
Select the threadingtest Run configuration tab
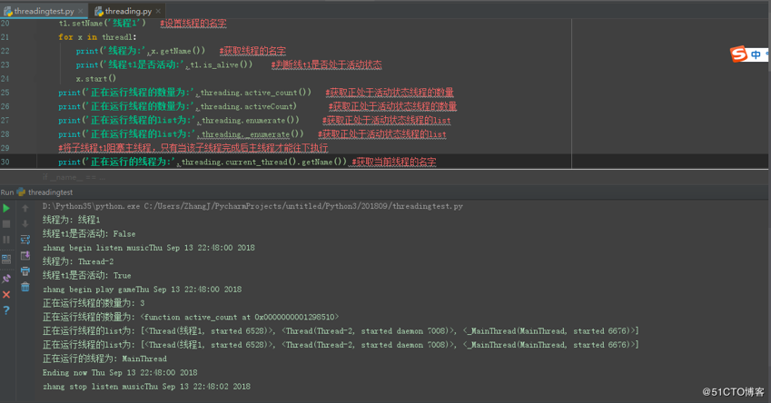50,192
